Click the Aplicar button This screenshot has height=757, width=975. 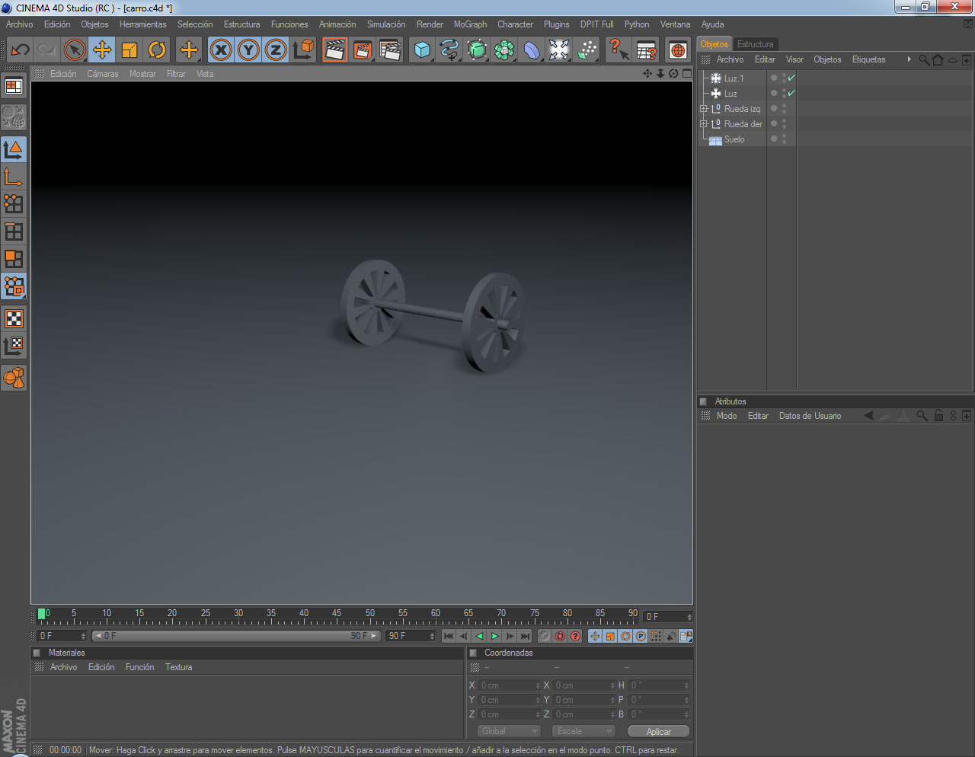coord(659,731)
